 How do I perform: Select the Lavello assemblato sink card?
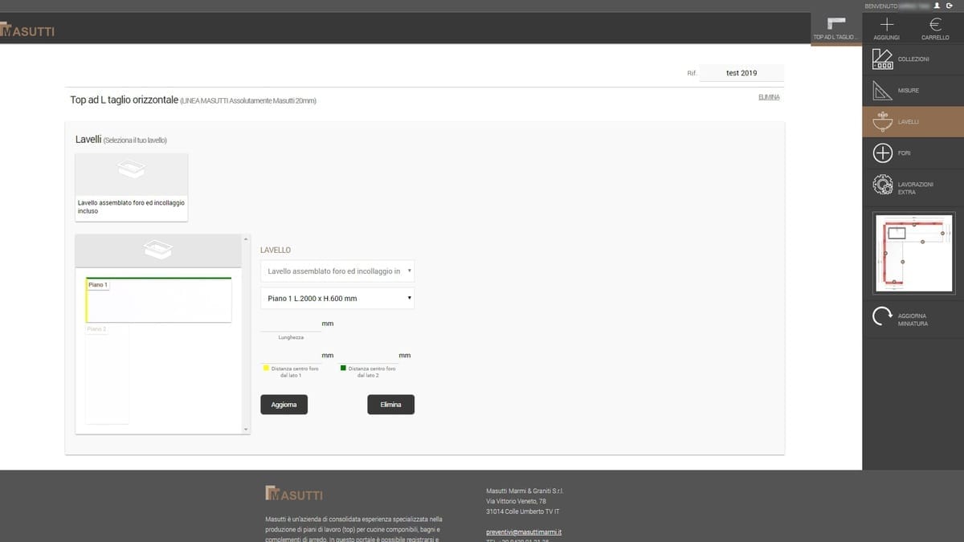(x=132, y=187)
